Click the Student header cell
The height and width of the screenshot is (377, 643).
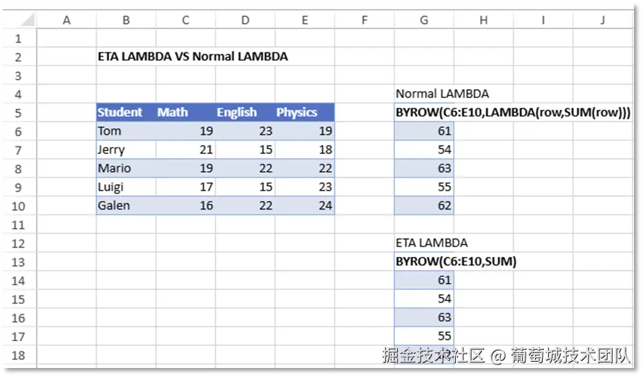[120, 113]
